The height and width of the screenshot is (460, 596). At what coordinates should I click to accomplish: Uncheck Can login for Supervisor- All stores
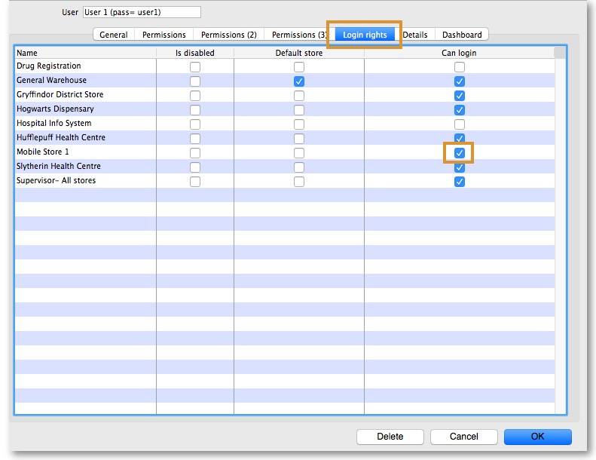tap(460, 182)
